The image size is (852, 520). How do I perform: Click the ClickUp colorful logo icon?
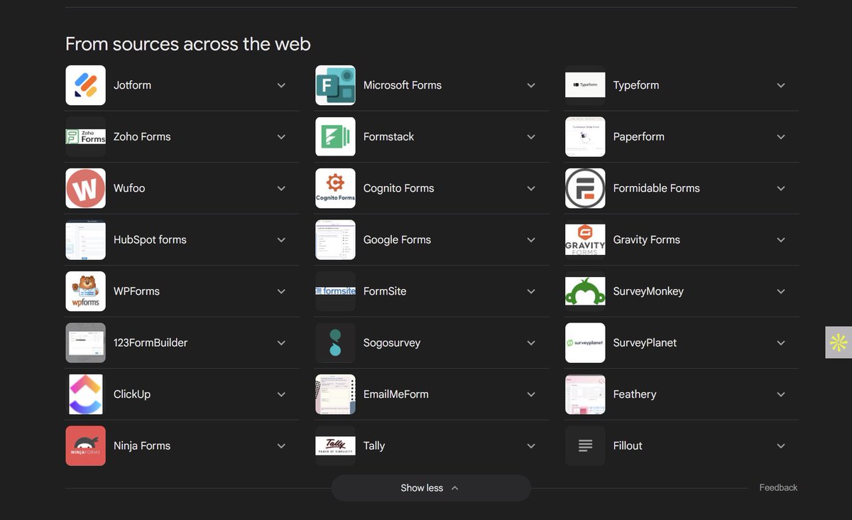(85, 394)
